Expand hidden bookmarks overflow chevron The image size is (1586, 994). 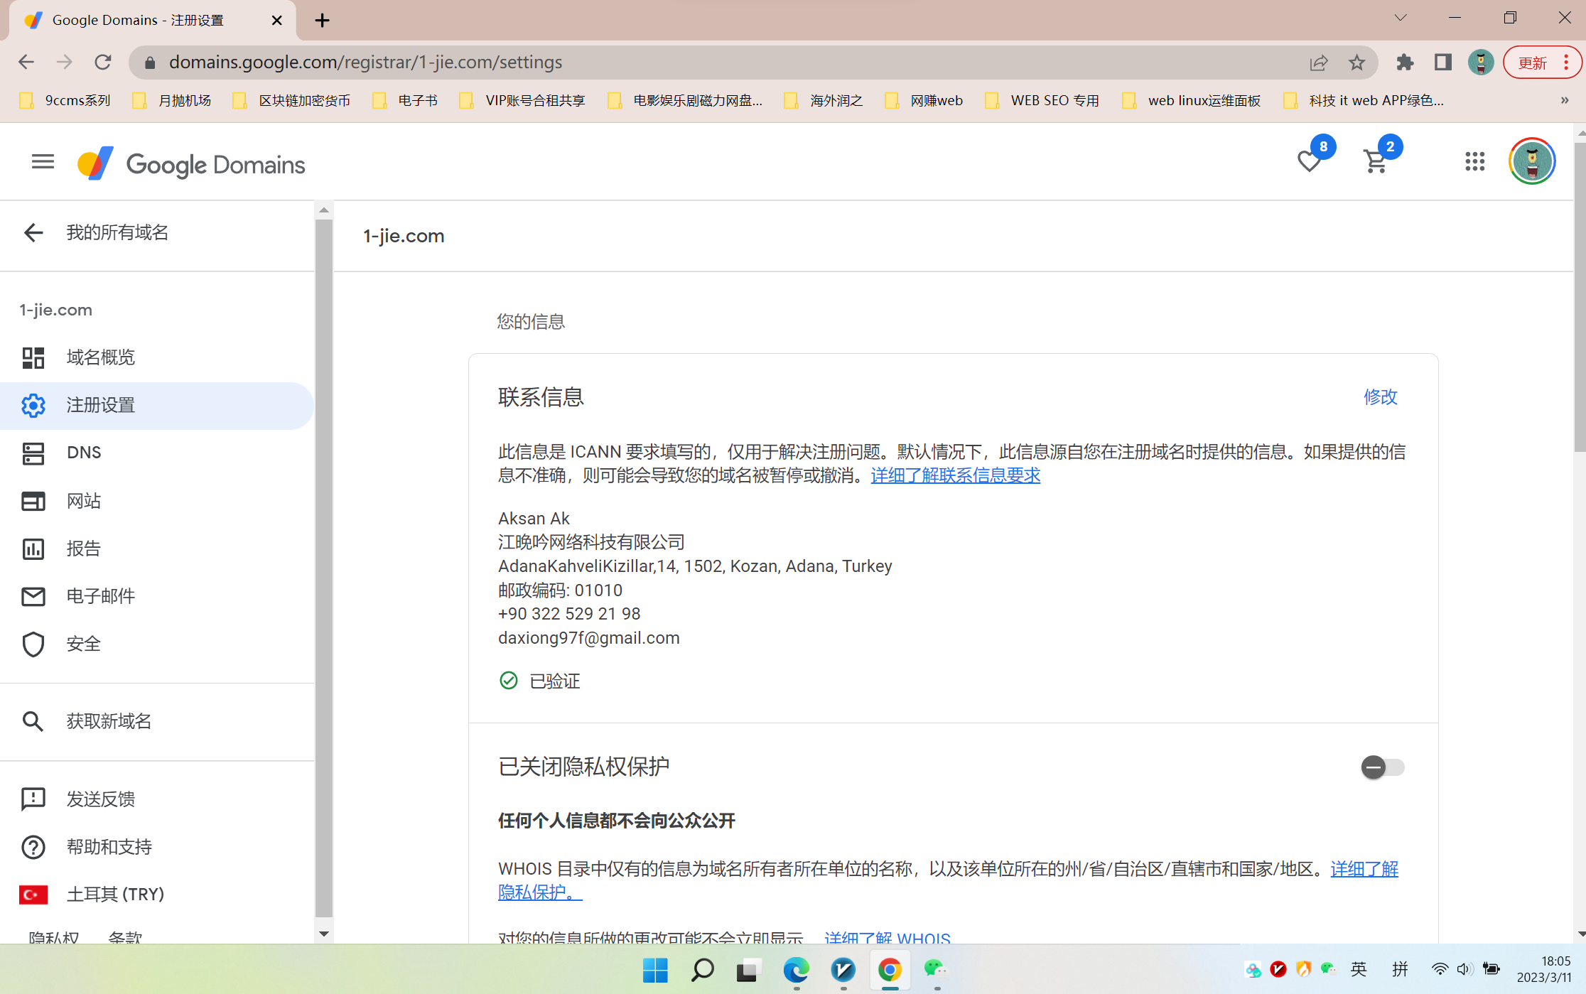[1564, 100]
